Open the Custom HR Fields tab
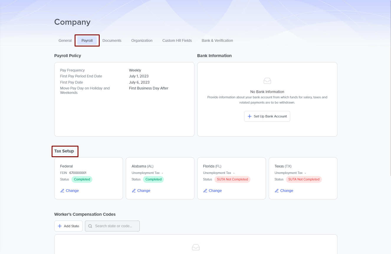The height and width of the screenshot is (254, 391). pos(177,41)
